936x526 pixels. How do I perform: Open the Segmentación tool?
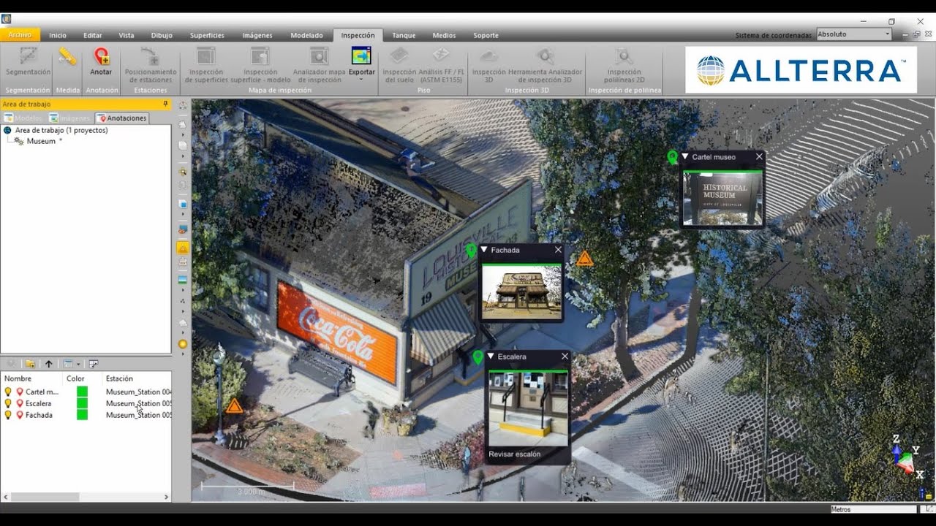click(x=29, y=61)
